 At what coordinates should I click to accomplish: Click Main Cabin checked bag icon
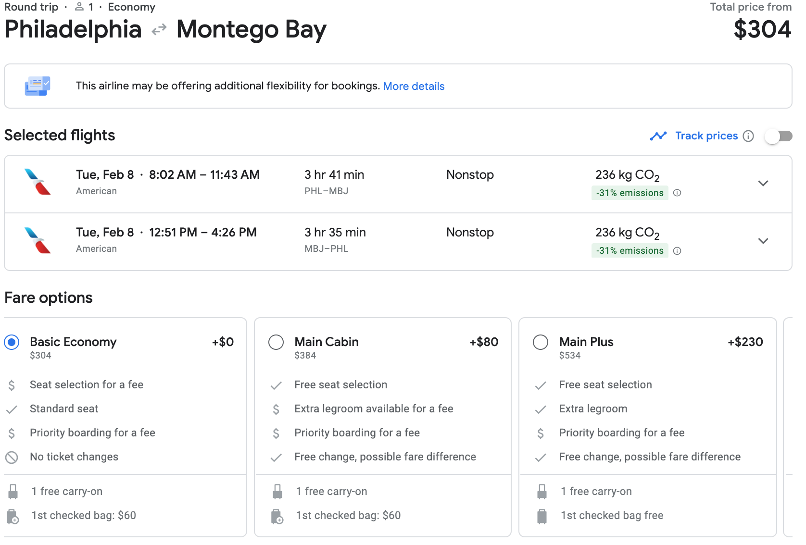(x=277, y=516)
